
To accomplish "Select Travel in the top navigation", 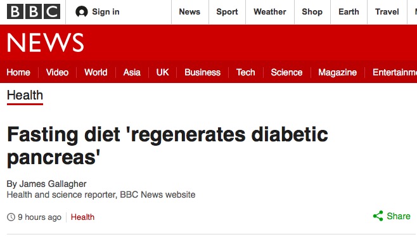I will 387,11.
